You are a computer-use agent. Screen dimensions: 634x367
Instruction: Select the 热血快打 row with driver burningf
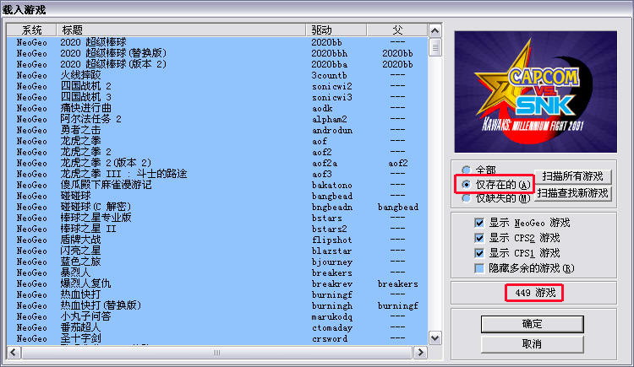pos(217,294)
